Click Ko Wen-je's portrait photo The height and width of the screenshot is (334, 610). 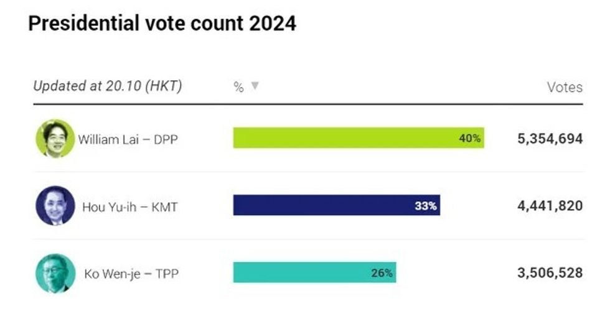[55, 273]
